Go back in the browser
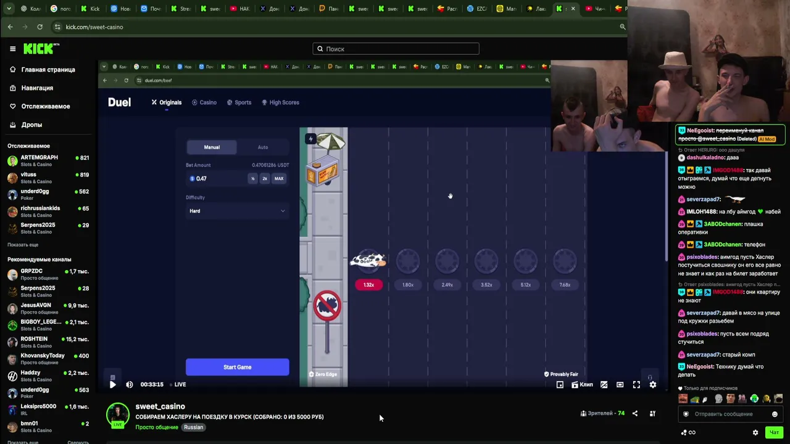 [10, 27]
